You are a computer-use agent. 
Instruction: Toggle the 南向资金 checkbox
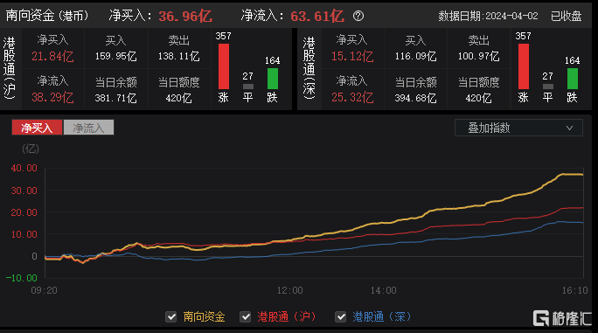[170, 316]
